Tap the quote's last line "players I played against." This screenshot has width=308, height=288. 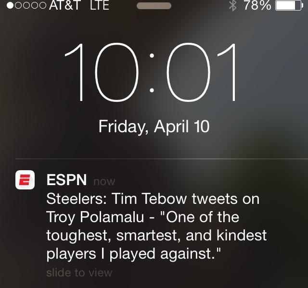pos(134,254)
